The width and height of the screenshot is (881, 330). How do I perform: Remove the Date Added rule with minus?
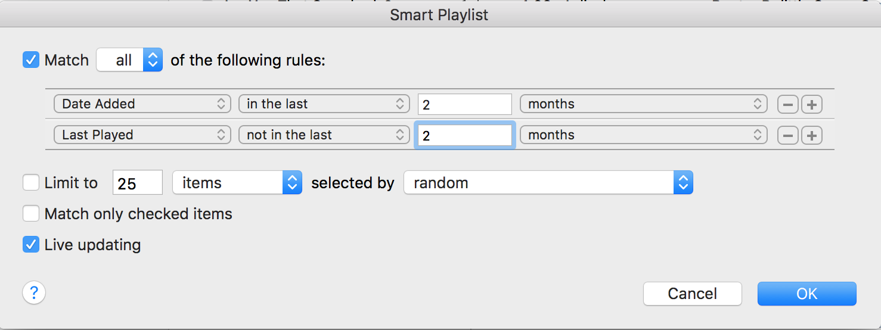click(x=787, y=104)
